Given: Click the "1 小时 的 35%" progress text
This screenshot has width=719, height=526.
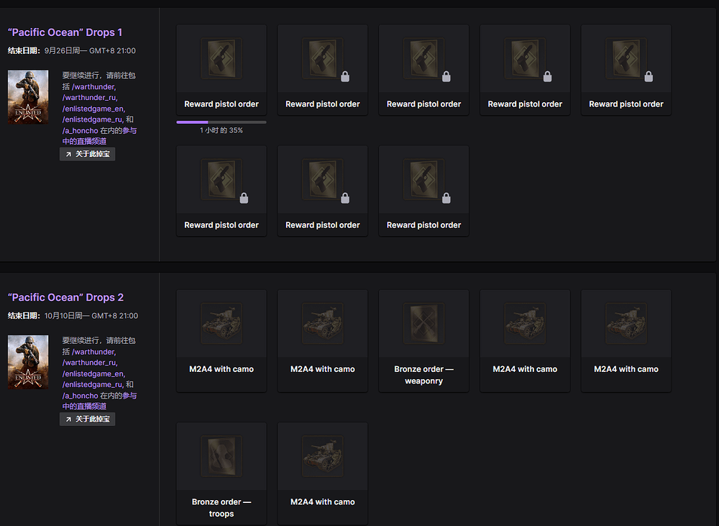Looking at the screenshot, I should tap(221, 130).
